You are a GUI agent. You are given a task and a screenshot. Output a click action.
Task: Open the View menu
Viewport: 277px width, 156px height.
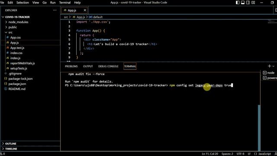point(35,3)
